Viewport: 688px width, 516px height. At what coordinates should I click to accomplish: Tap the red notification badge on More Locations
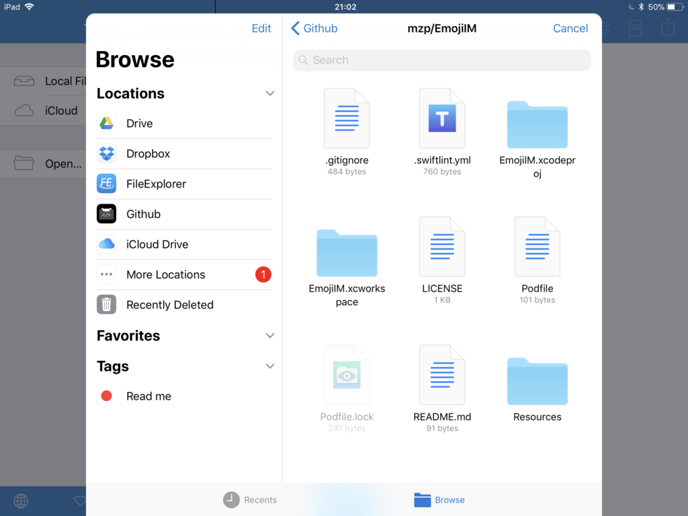[x=263, y=275]
